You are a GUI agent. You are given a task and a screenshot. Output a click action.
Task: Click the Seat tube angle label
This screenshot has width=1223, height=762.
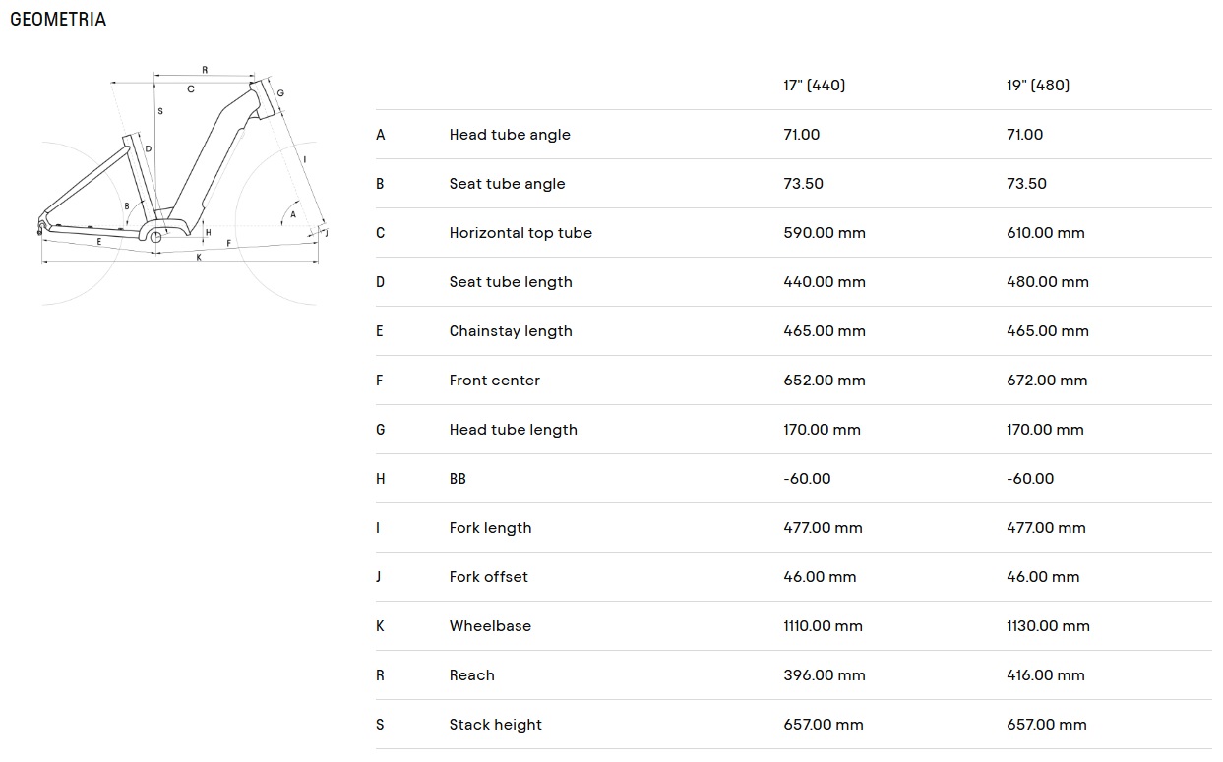(x=508, y=184)
